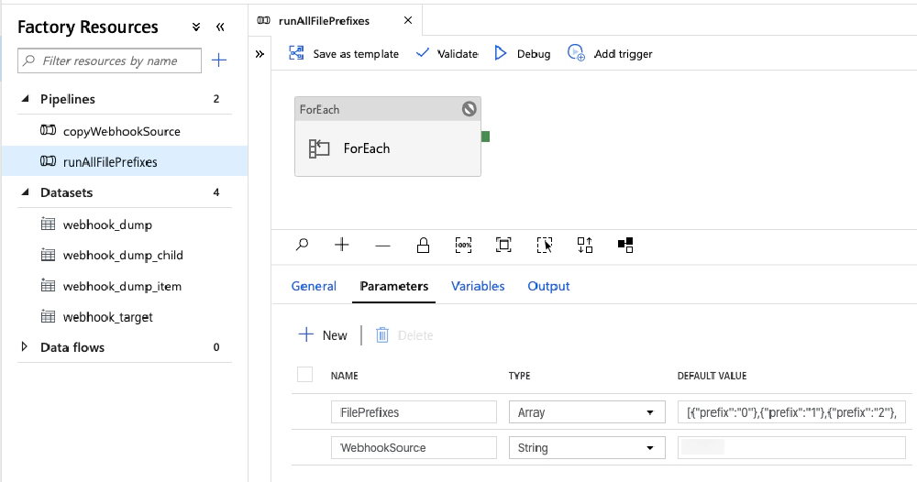Viewport: 917px width, 482px height.
Task: Click the expand-all double chevron in Factory Resources
Action: [196, 27]
